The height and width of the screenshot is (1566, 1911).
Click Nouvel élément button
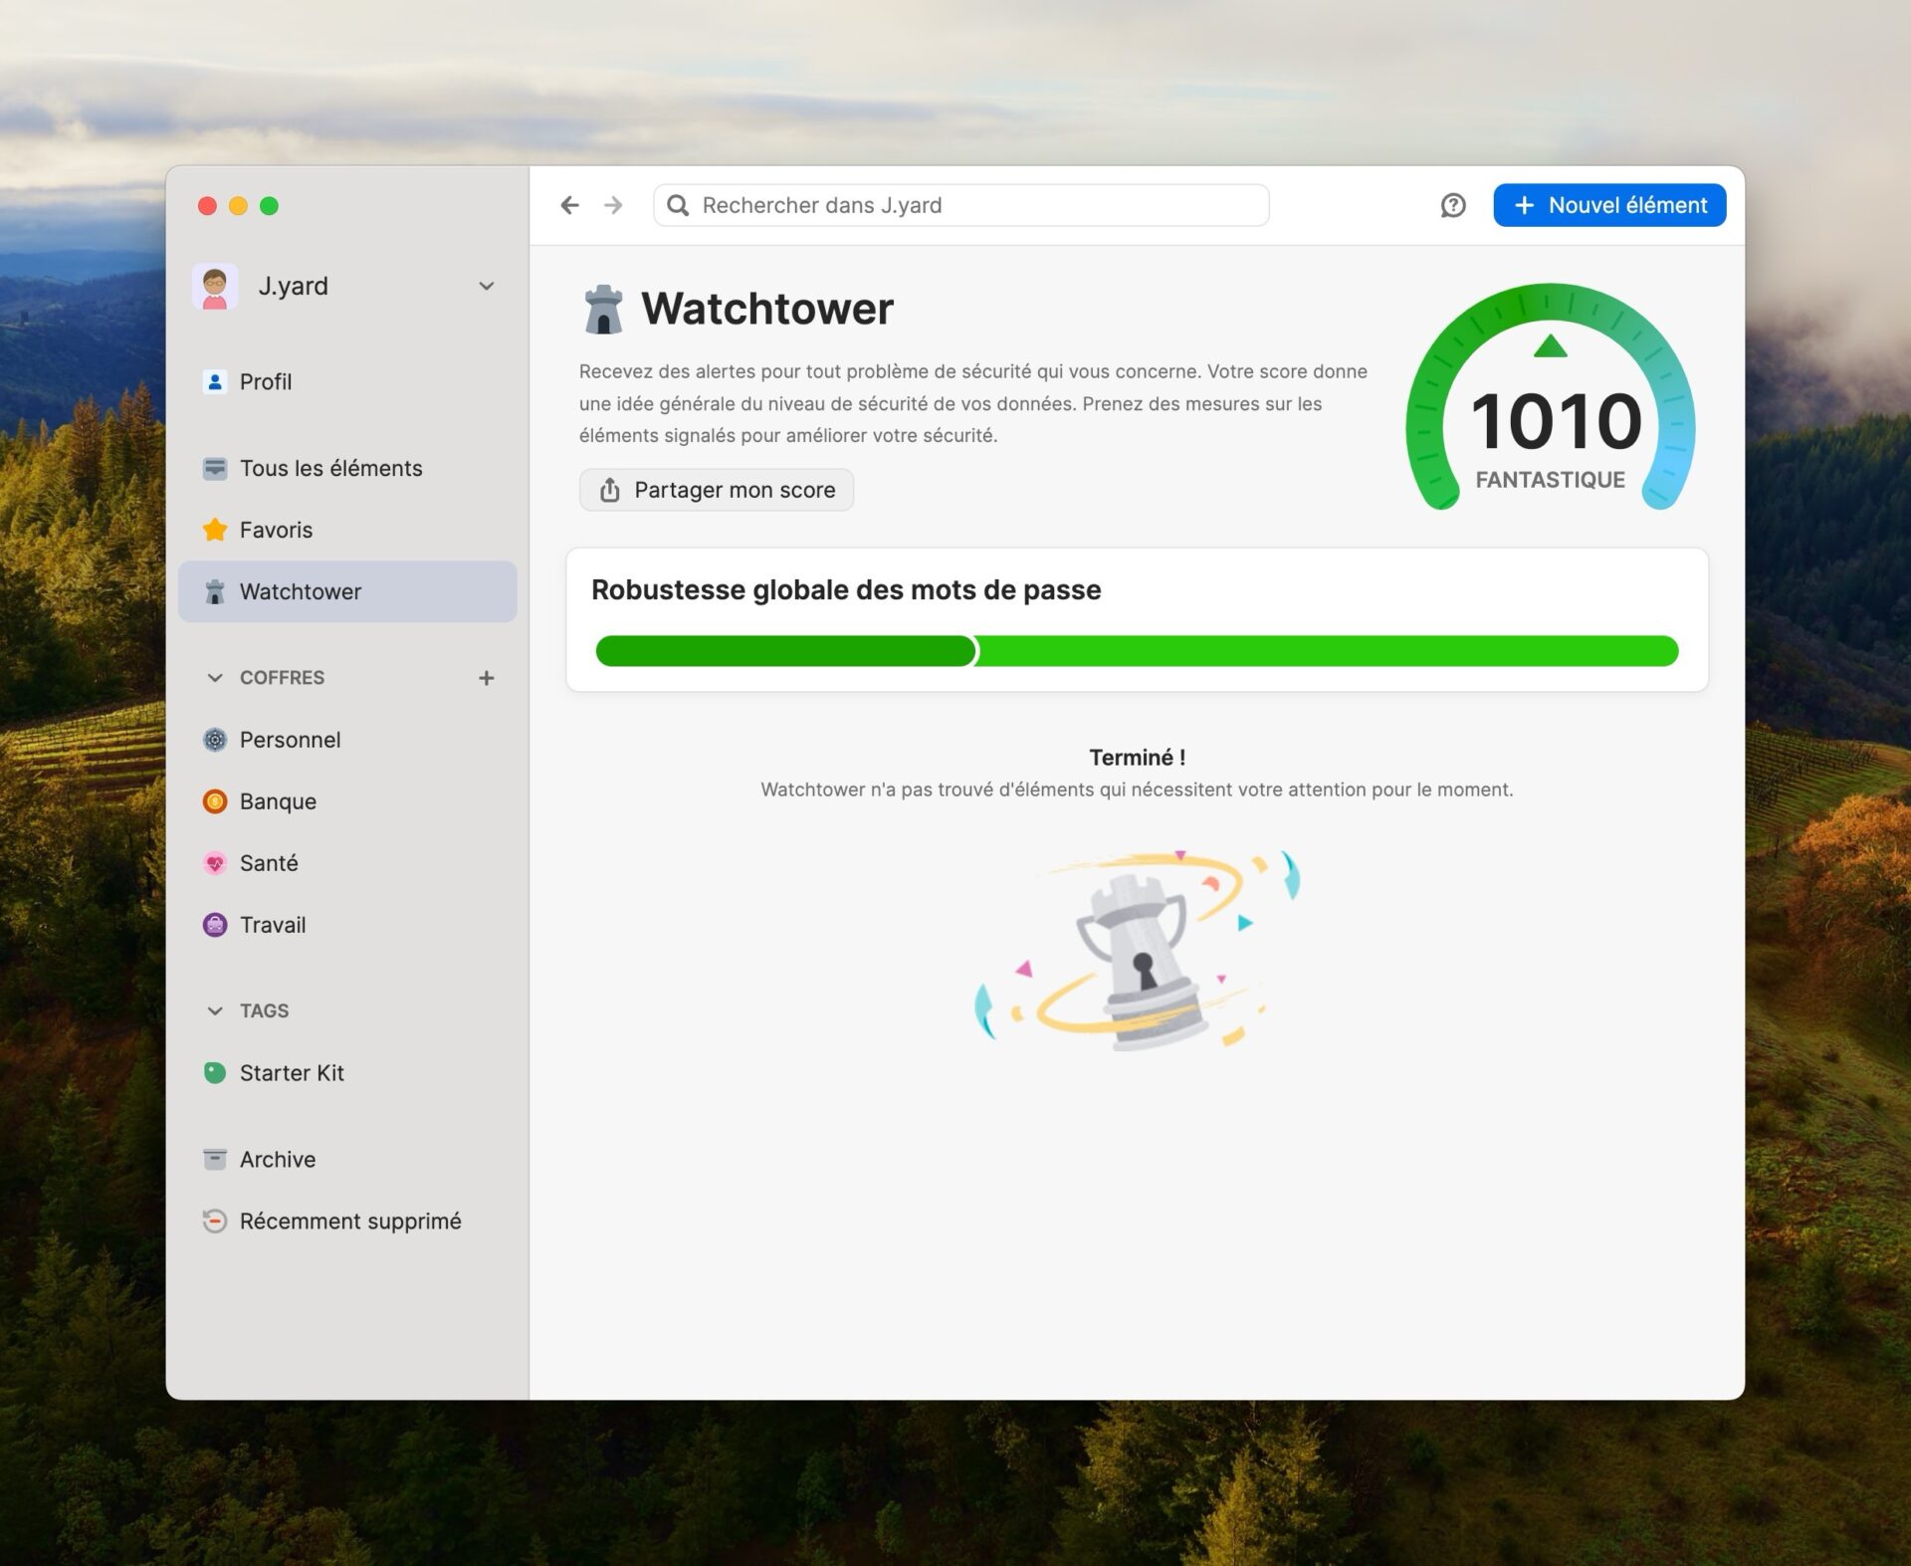point(1608,205)
